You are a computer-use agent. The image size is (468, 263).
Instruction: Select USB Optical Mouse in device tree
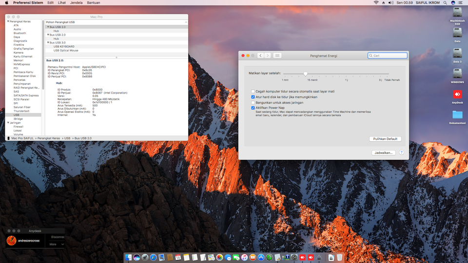[66, 50]
